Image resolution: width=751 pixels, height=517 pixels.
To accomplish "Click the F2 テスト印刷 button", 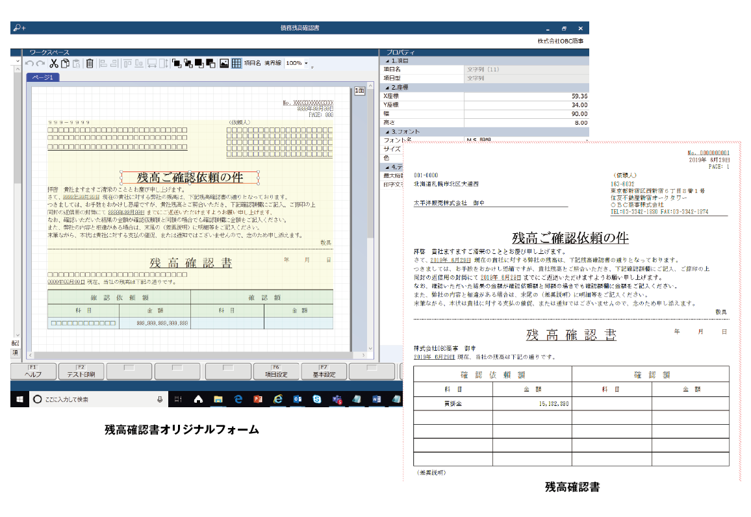I will 81,372.
